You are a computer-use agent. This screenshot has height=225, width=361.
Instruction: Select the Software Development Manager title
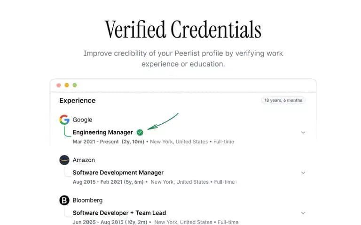coord(118,172)
